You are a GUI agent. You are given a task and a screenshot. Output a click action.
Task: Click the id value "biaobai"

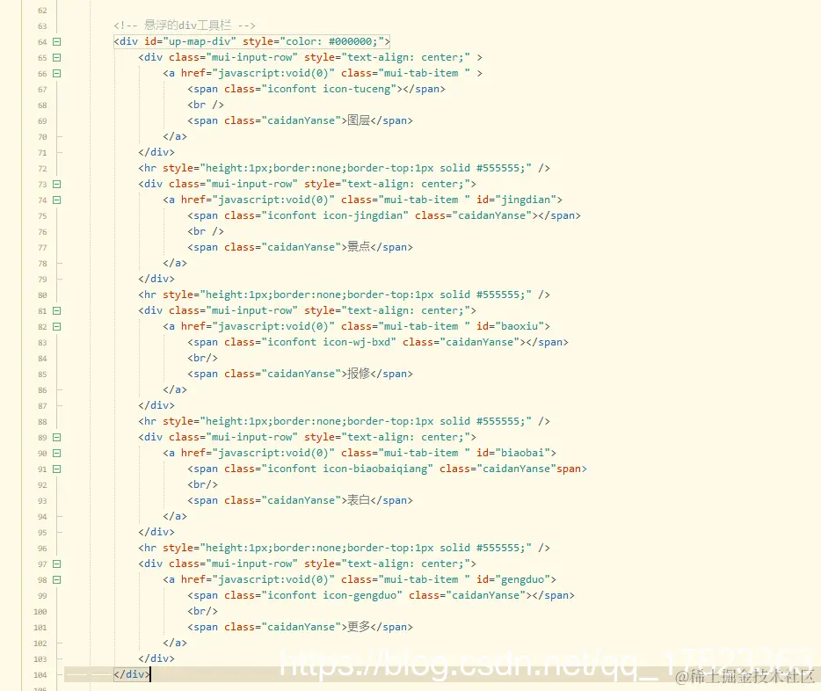(x=522, y=453)
